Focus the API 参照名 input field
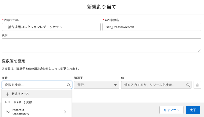 click(152, 27)
